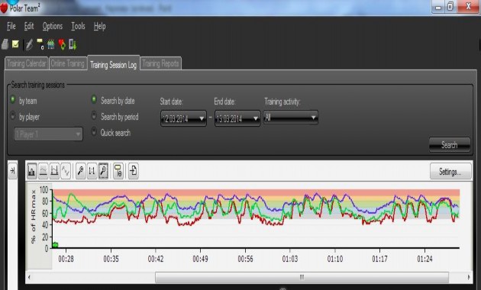Open the team players icon
This screenshot has height=290, width=481.
(51, 44)
